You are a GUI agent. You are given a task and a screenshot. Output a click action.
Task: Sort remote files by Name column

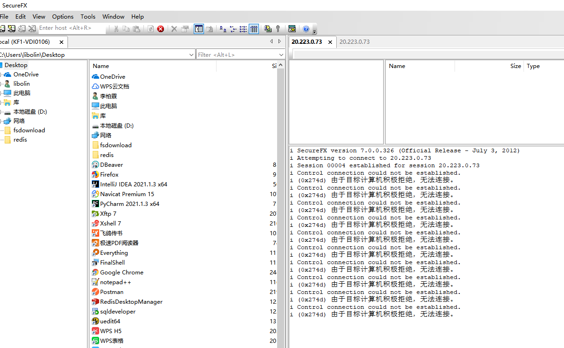(420, 66)
